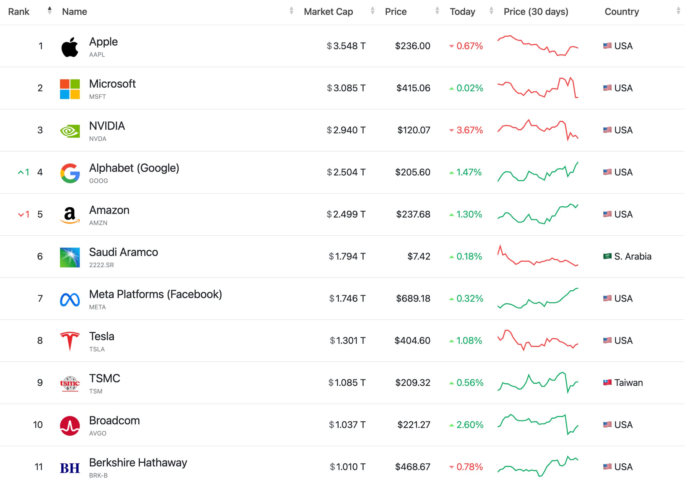Click the Name column header
The height and width of the screenshot is (487, 686).
coord(74,12)
